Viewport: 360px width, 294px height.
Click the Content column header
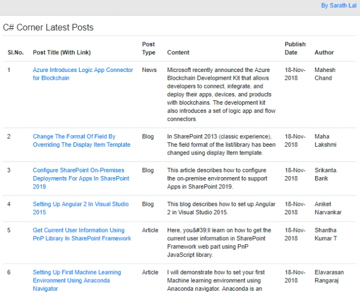(178, 53)
